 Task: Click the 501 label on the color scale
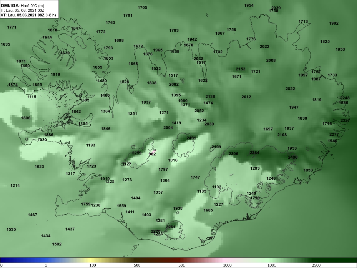(x=182, y=265)
